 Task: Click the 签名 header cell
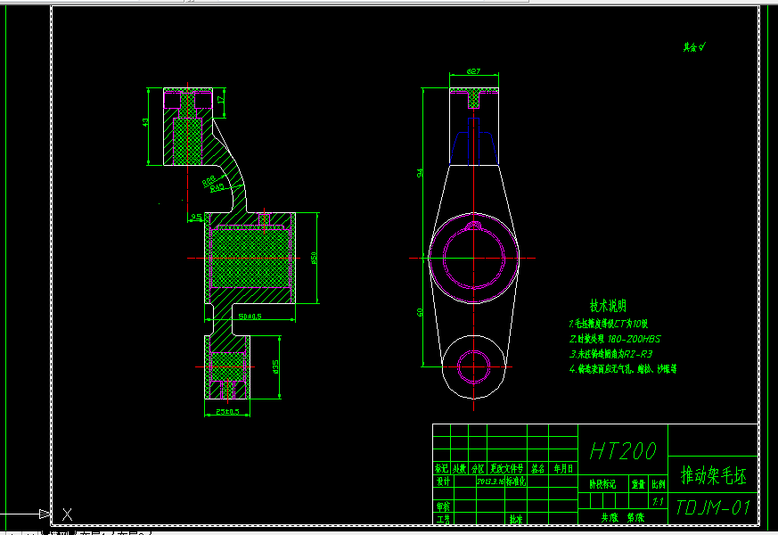538,468
